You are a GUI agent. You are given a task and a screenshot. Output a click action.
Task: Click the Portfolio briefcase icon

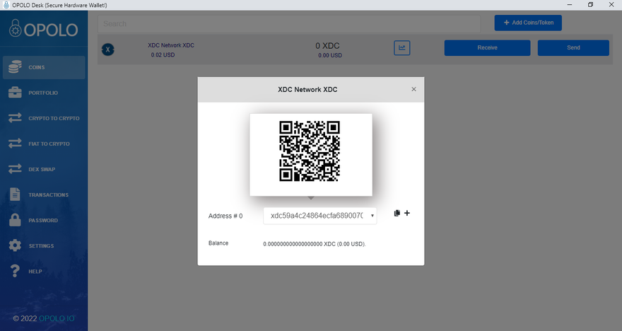pos(14,93)
